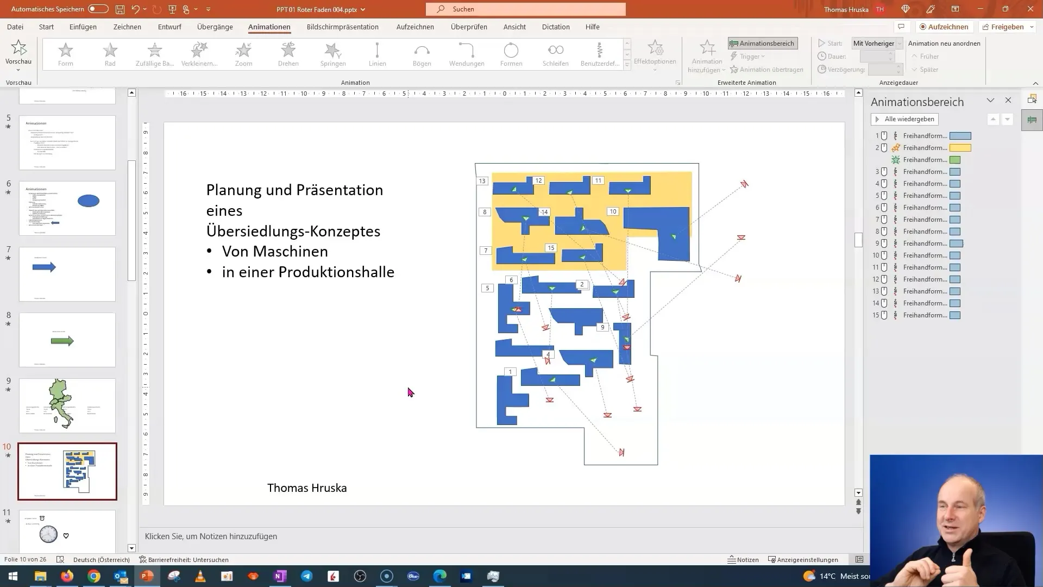Screen dimensions: 1043x587
Task: Expand the animation gallery more arrow
Action: pyautogui.click(x=627, y=65)
